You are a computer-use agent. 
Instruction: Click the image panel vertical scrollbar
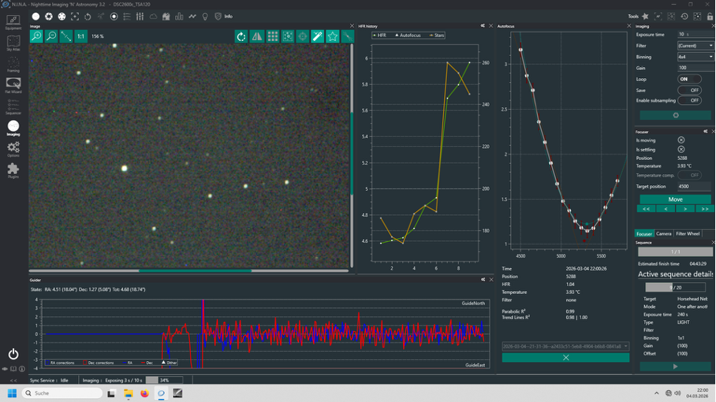352,155
